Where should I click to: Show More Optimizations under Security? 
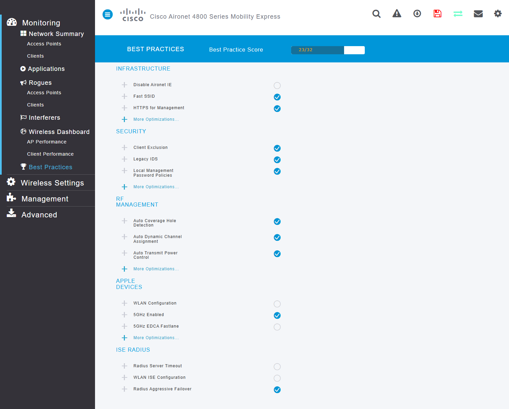(x=156, y=187)
